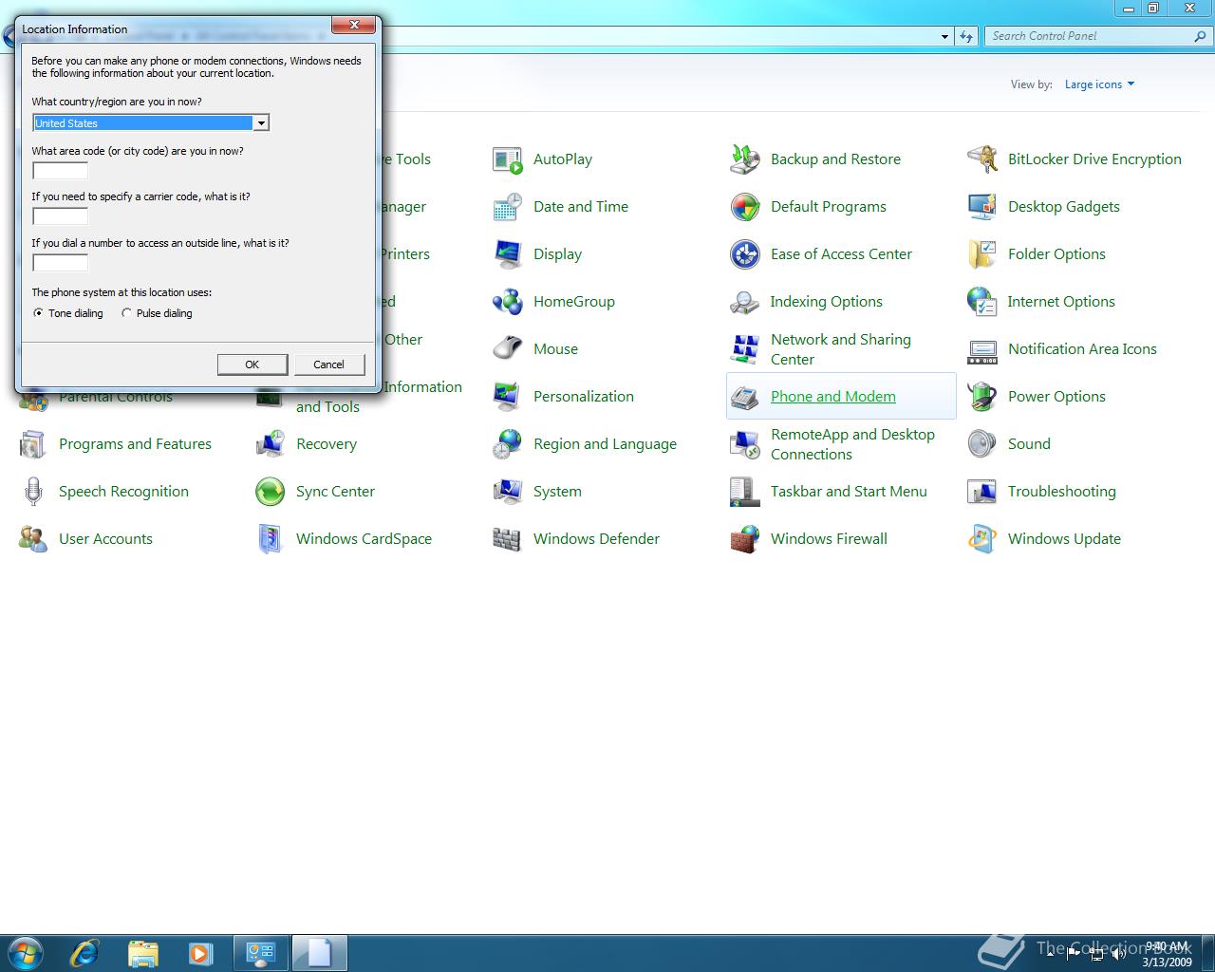This screenshot has width=1215, height=972.
Task: Click OK in Location Information dialog
Action: [252, 364]
